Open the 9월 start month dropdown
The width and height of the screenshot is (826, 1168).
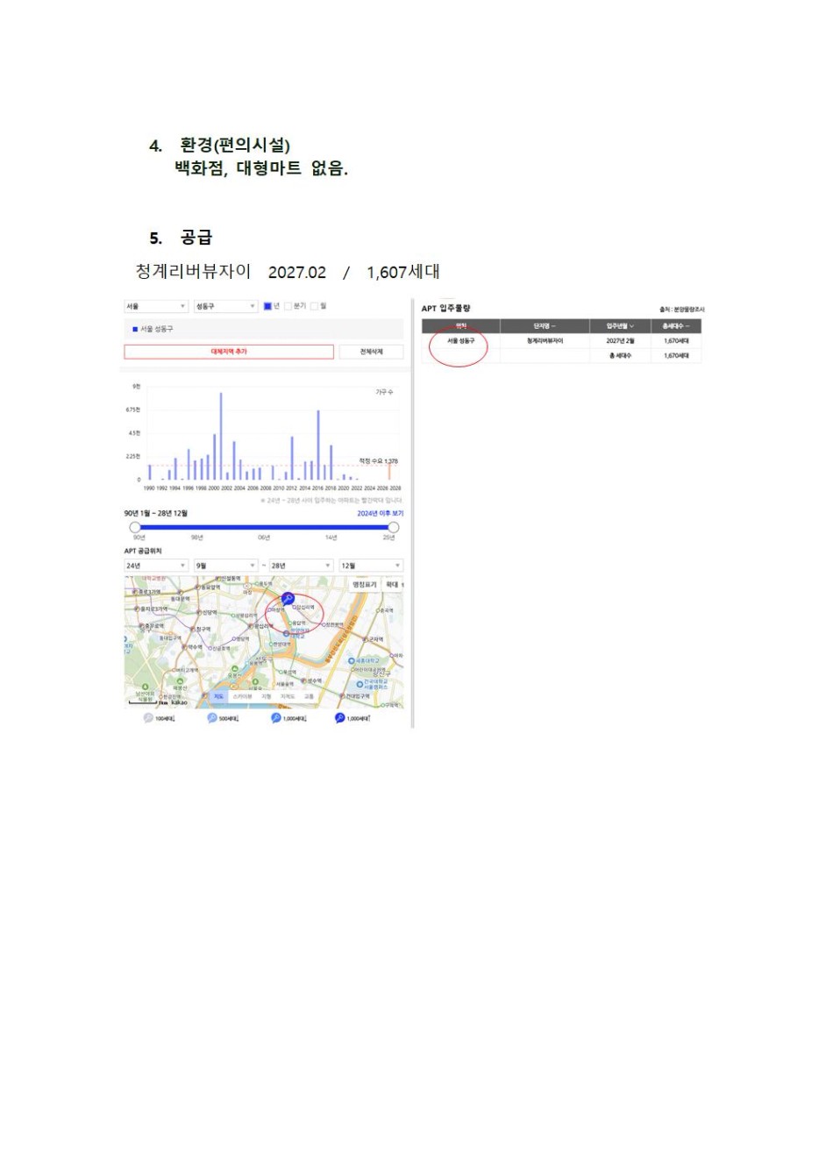(225, 566)
